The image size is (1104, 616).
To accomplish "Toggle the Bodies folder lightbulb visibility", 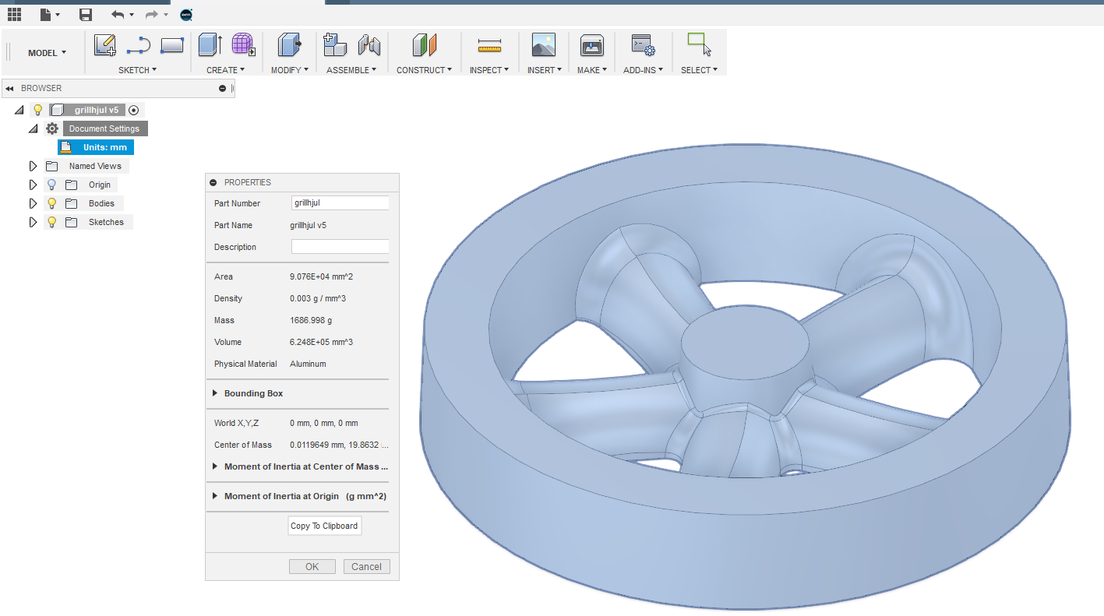I will (52, 203).
